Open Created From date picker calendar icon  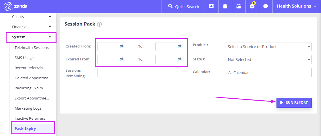click(121, 47)
